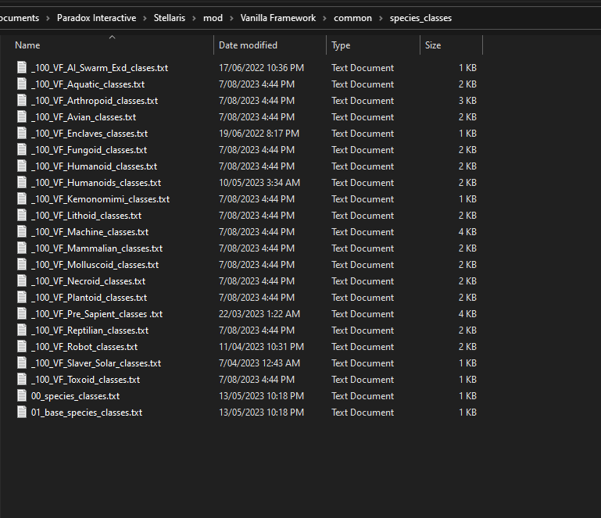
Task: Navigate to the mod folder breadcrumb
Action: click(213, 18)
